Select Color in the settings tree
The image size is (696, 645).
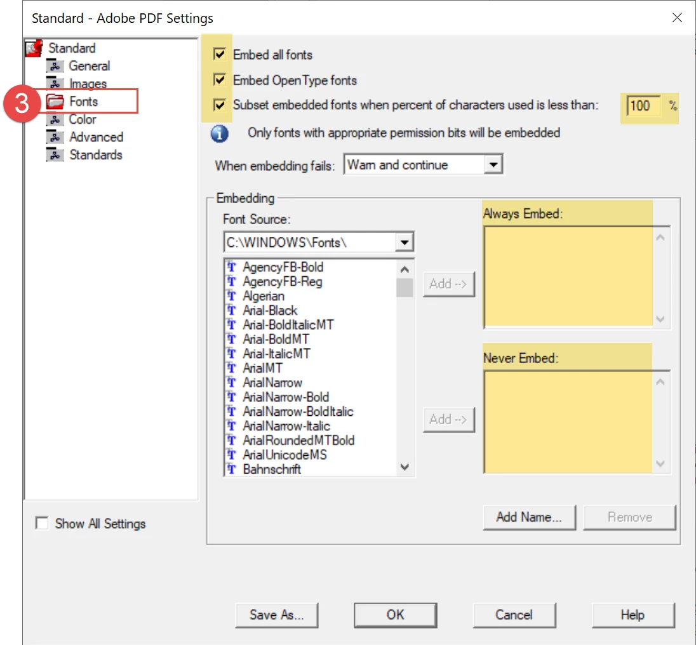point(83,119)
